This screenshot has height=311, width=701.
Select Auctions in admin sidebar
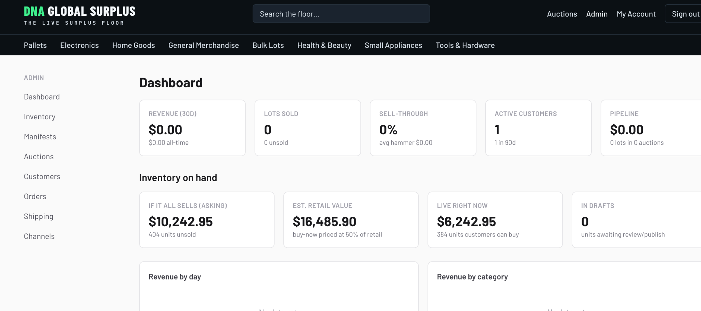click(39, 157)
